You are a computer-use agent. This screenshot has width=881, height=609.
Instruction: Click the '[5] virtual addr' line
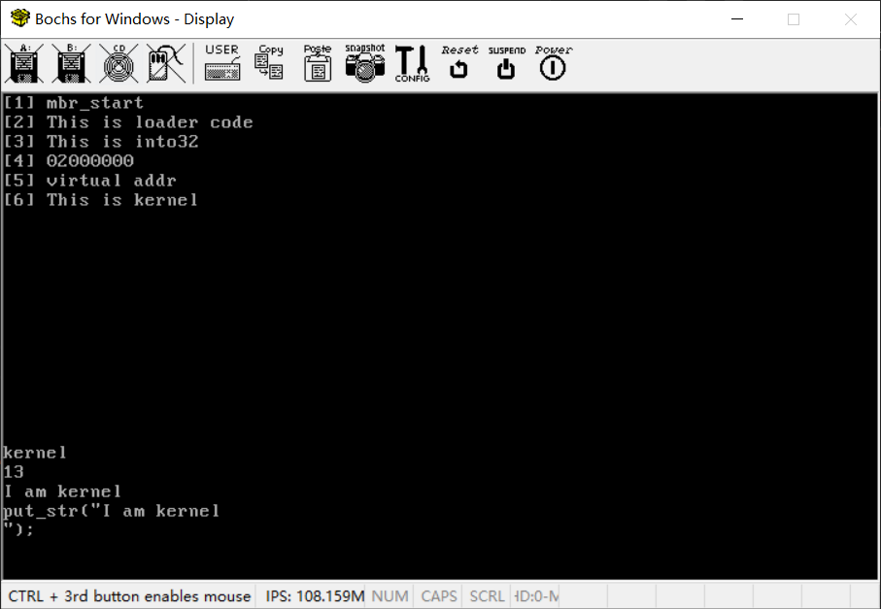(90, 181)
